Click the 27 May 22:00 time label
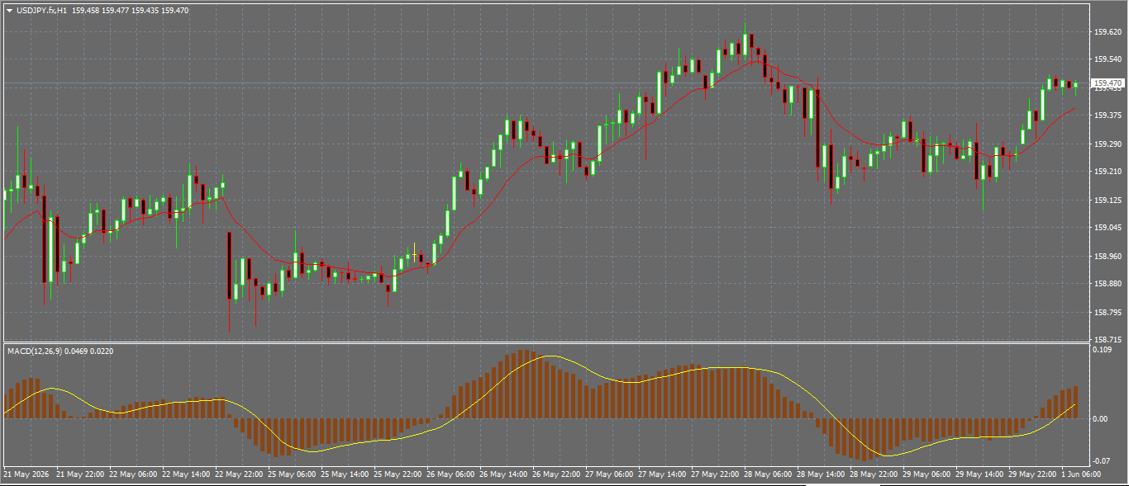The width and height of the screenshot is (1129, 486). [716, 475]
